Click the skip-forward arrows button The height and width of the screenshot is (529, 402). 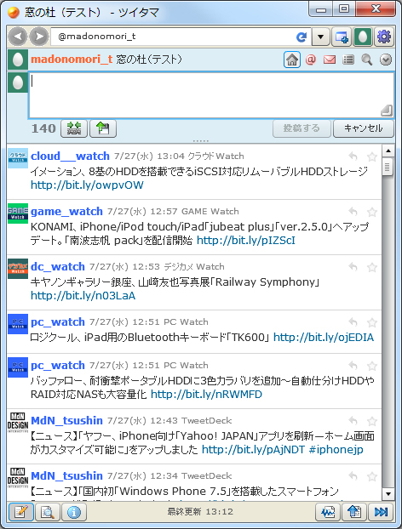tap(381, 512)
